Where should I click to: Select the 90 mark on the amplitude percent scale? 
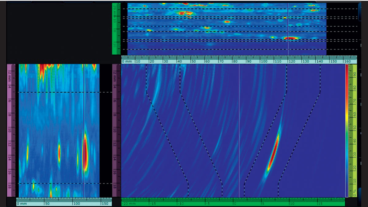pos(354,73)
